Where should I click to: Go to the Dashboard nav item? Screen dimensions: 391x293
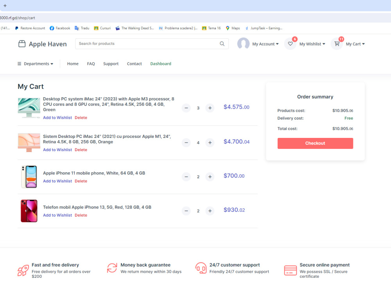161,64
